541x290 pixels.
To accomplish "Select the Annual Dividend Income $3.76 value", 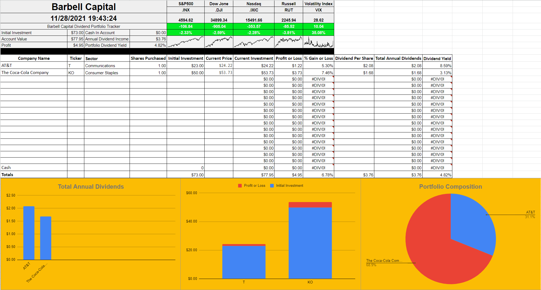I will pos(148,39).
